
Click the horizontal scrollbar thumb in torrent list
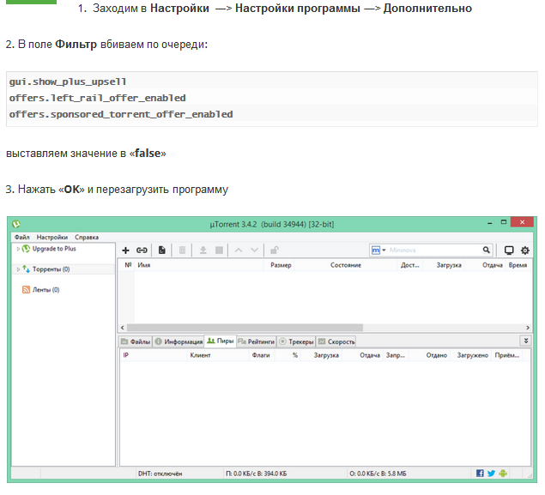245,328
